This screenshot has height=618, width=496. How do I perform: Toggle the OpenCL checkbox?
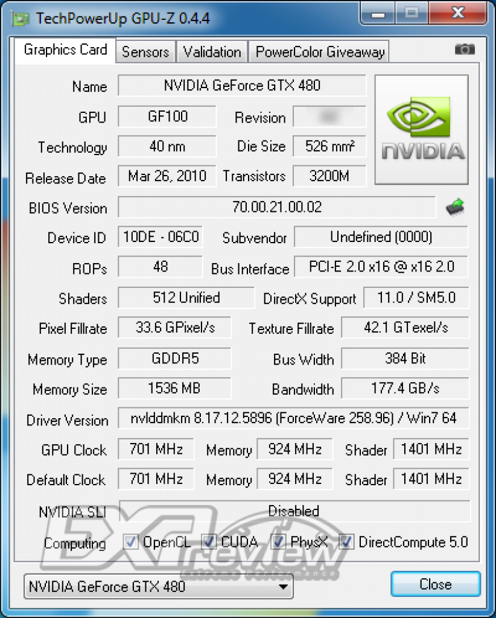point(130,542)
